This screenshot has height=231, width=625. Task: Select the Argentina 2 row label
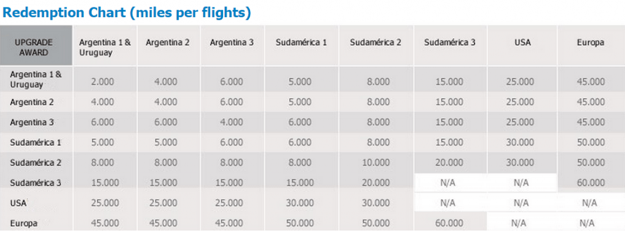(x=32, y=102)
